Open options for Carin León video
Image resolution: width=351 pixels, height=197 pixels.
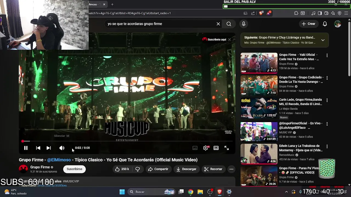coord(327,101)
